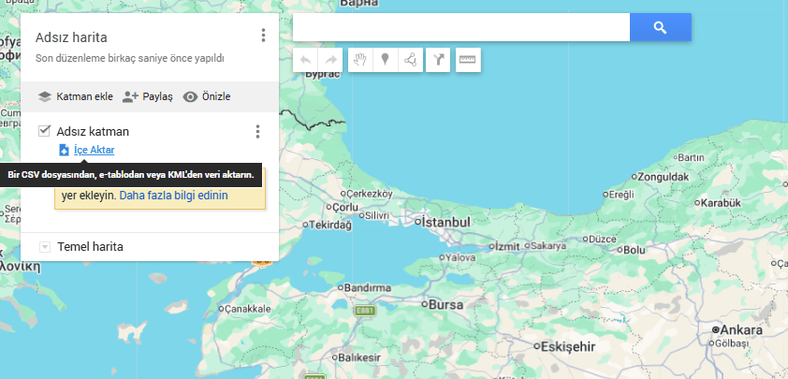
Task: Click inside the map search field
Action: pos(460,28)
